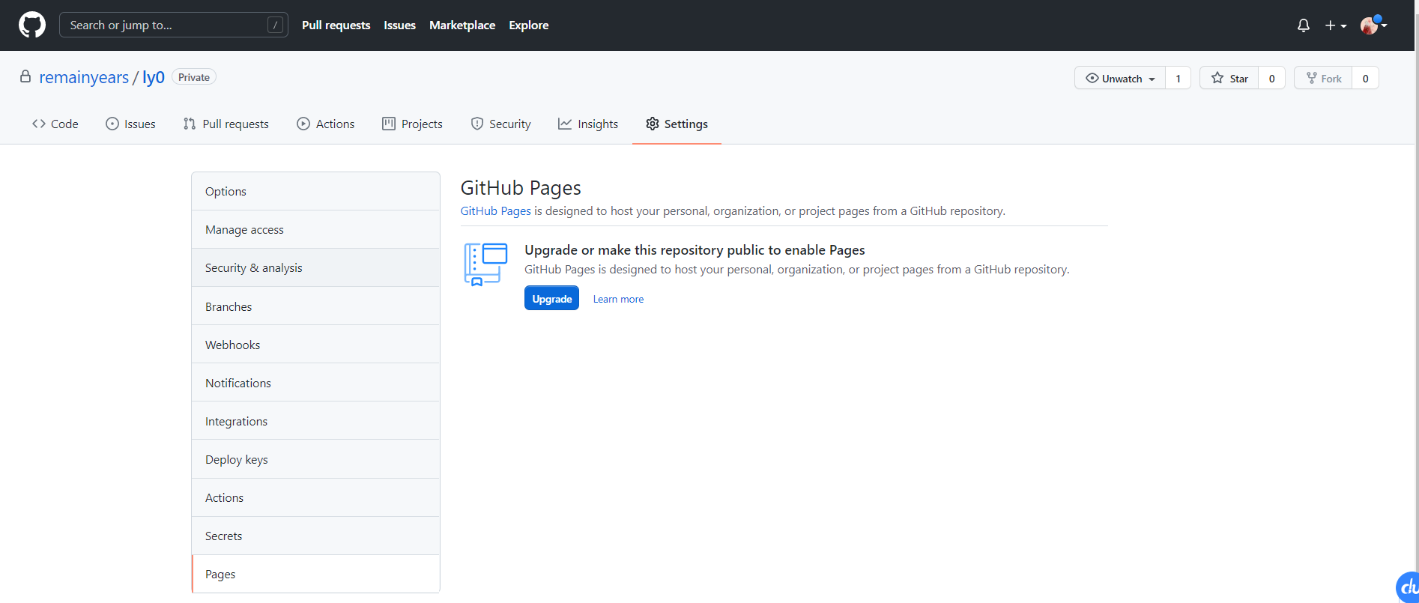This screenshot has width=1419, height=603.
Task: Click the Private label badge
Action: pyautogui.click(x=194, y=77)
